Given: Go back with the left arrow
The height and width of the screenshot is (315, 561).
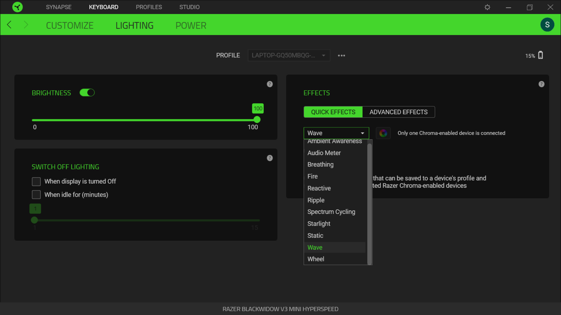Looking at the screenshot, I should [x=9, y=25].
